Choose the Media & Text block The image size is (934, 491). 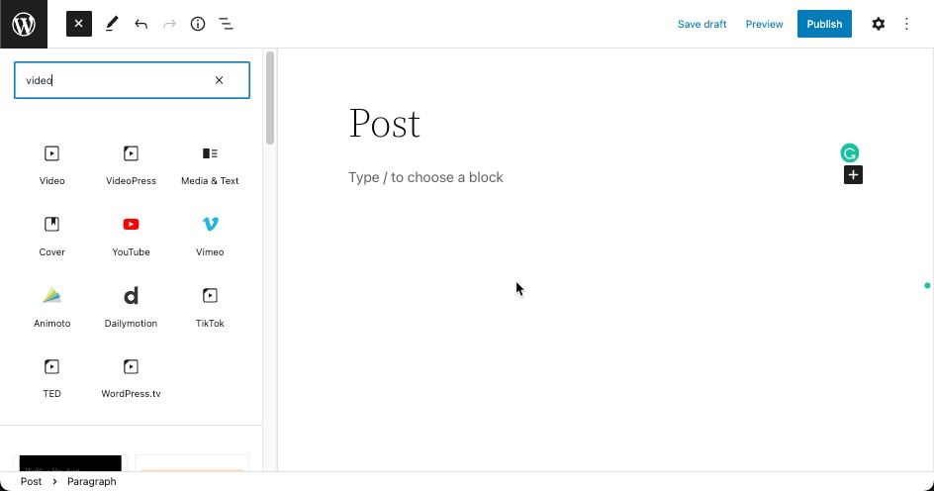[210, 163]
